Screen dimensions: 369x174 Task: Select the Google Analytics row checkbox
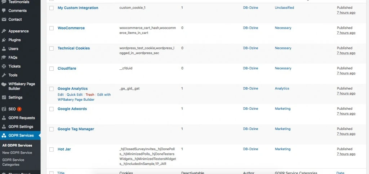click(52, 89)
